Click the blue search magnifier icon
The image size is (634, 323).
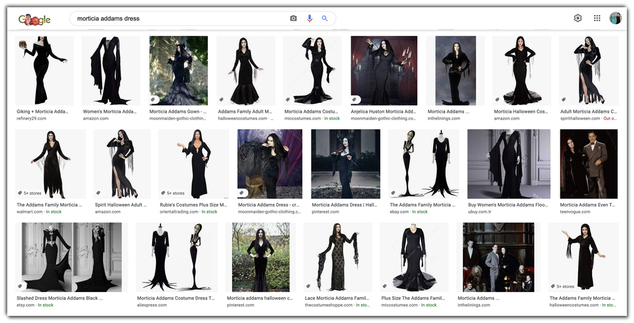(325, 18)
